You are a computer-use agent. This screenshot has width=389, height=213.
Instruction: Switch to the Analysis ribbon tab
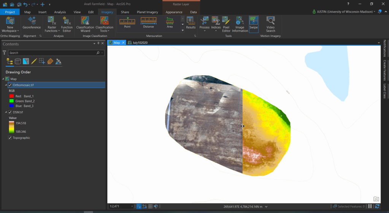point(60,12)
